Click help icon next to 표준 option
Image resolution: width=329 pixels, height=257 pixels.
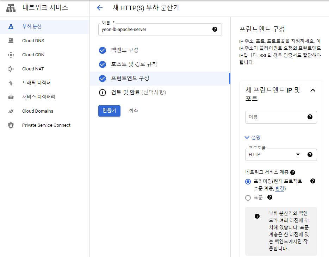(x=270, y=197)
